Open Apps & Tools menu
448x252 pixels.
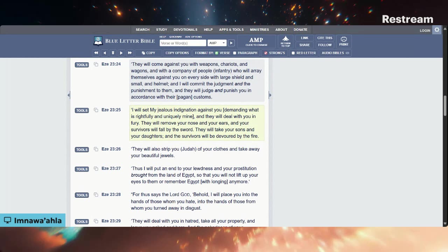coord(231,30)
